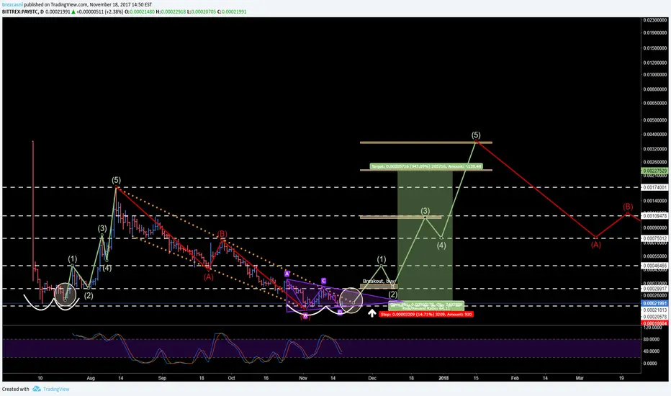Click the white up arrow marker on the chart
The image size is (671, 396).
pos(372,313)
